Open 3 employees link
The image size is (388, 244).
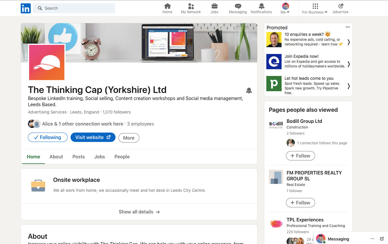(x=141, y=124)
